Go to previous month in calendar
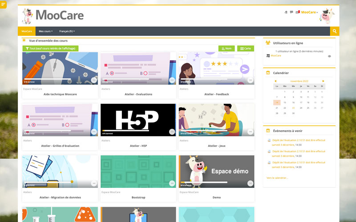The image size is (356, 222). pyautogui.click(x=275, y=81)
